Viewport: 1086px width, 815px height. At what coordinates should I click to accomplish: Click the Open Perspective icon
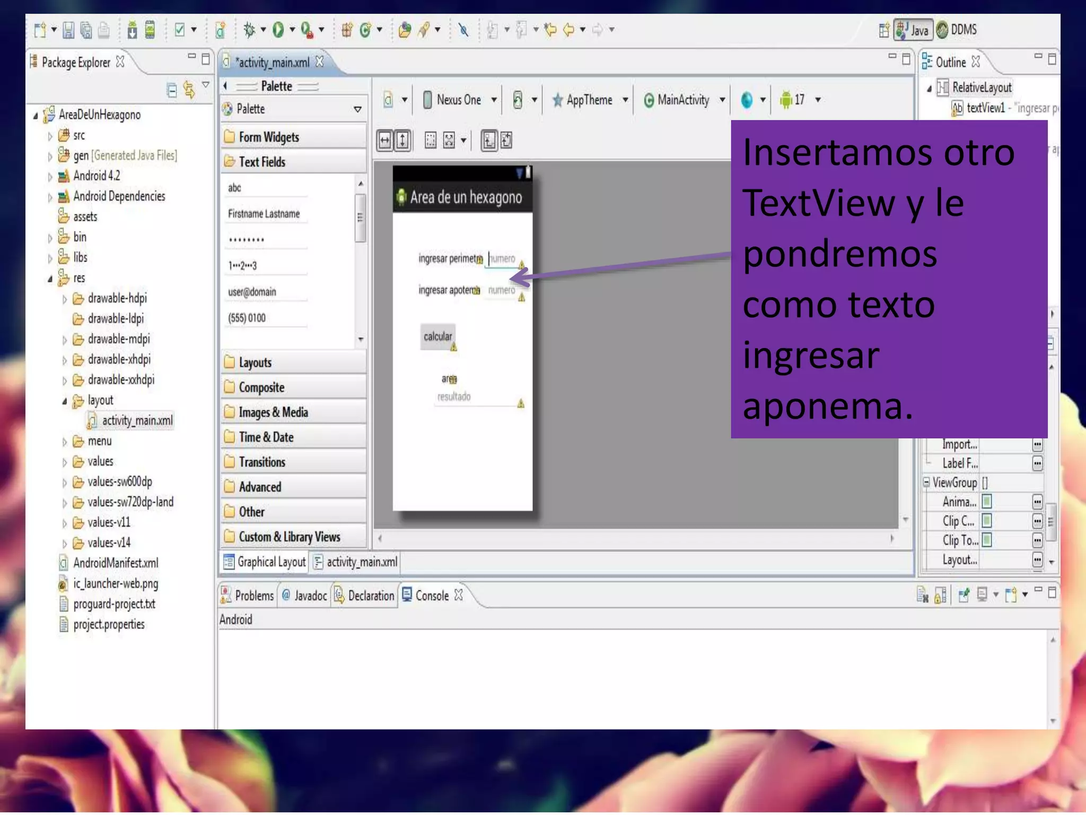(883, 30)
